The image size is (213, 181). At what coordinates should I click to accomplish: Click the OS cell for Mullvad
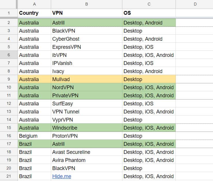(x=149, y=79)
